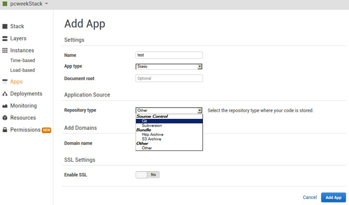Screen dimensions: 349x205
Task: Click the App type label
Action: [73, 67]
